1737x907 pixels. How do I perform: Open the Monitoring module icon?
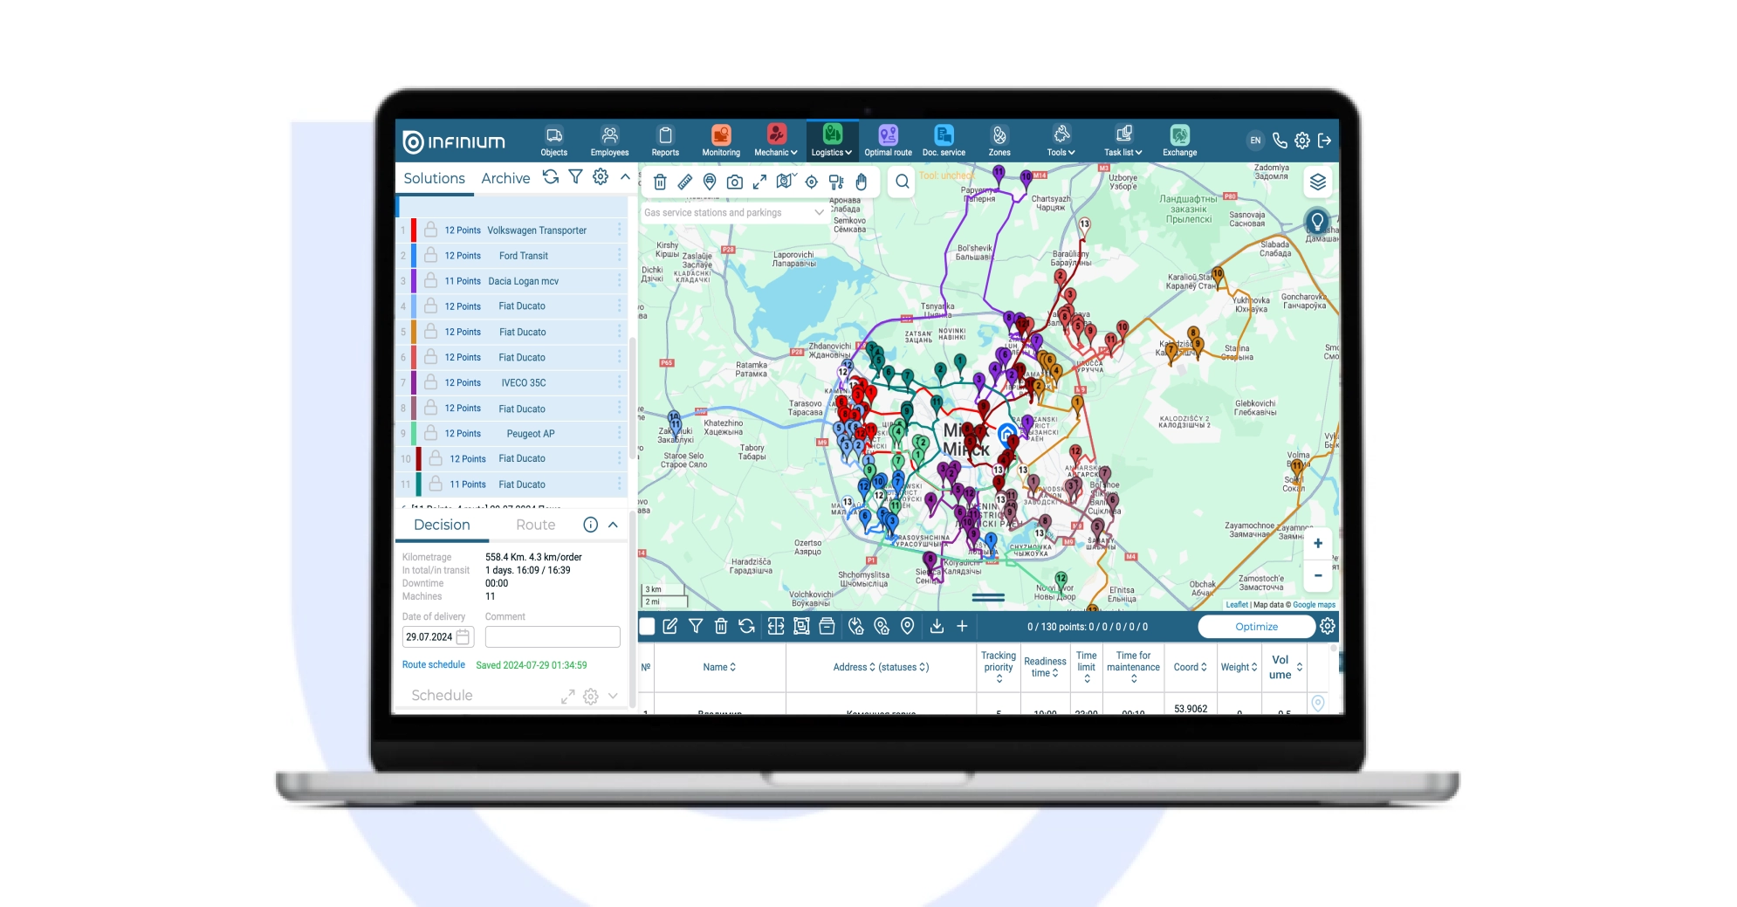pyautogui.click(x=720, y=140)
